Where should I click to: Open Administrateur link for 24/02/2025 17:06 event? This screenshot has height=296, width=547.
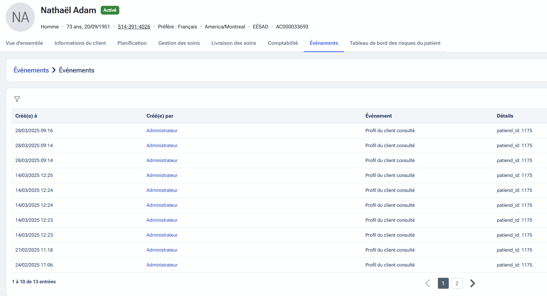[x=162, y=265]
